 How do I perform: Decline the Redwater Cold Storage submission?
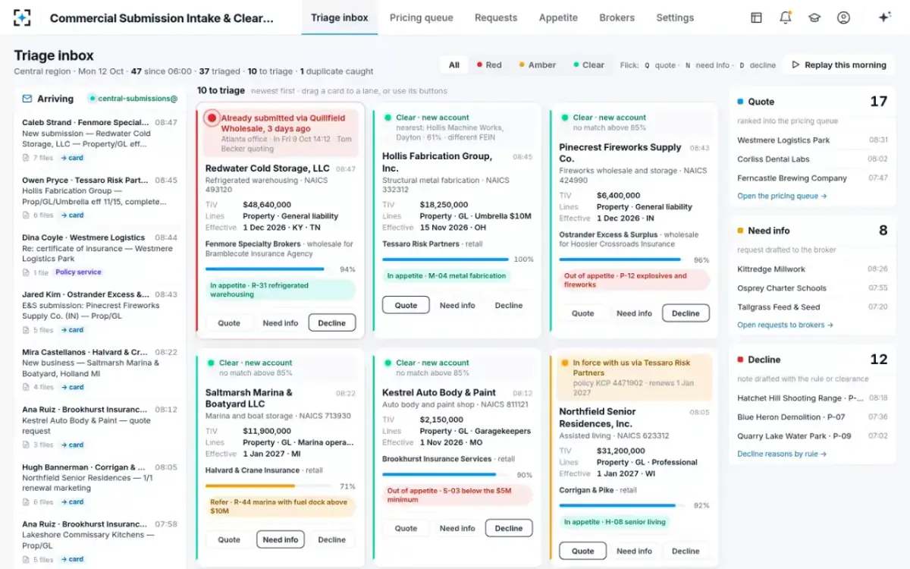click(331, 323)
